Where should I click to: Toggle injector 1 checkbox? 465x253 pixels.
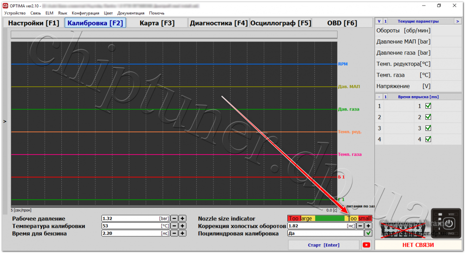(x=428, y=106)
